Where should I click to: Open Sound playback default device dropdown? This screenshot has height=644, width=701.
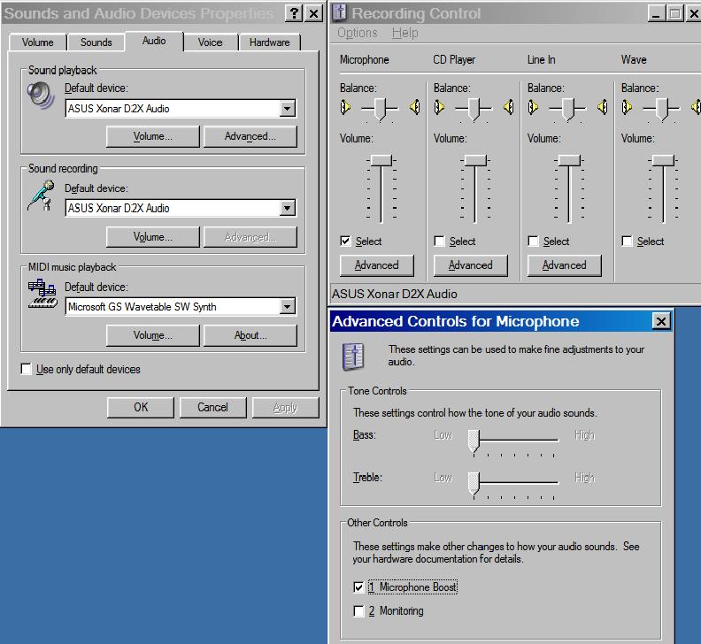coord(287,108)
